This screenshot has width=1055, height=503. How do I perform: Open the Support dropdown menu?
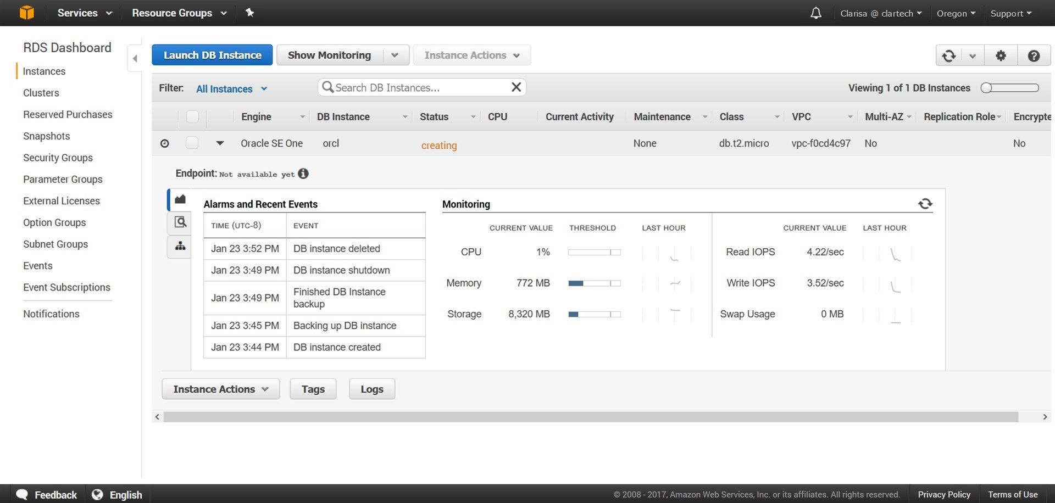tap(1011, 13)
